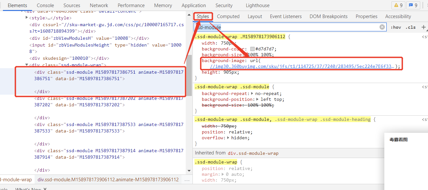Open color picker for #d7d7d7 swatch
The width and height of the screenshot is (428, 190).
pos(252,49)
